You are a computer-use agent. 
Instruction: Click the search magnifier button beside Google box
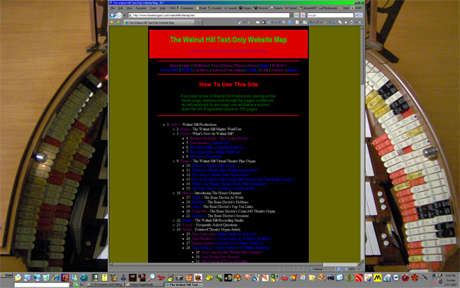pos(357,15)
